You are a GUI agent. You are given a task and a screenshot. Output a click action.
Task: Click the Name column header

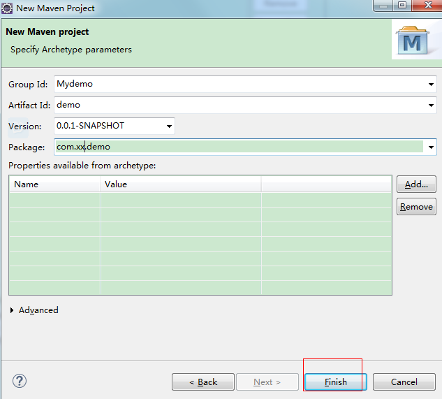[54, 184]
